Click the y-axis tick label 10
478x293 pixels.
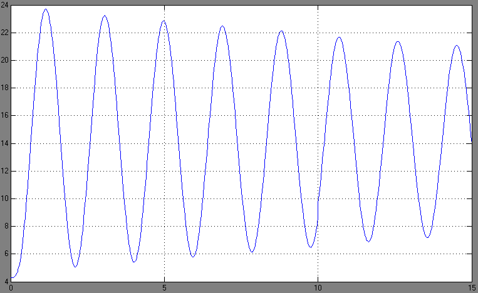[x=4, y=199]
